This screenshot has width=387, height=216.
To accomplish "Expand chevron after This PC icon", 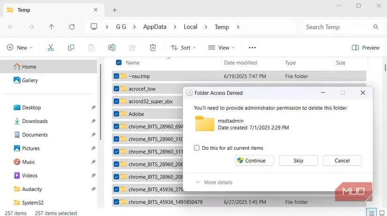I will click(x=106, y=27).
